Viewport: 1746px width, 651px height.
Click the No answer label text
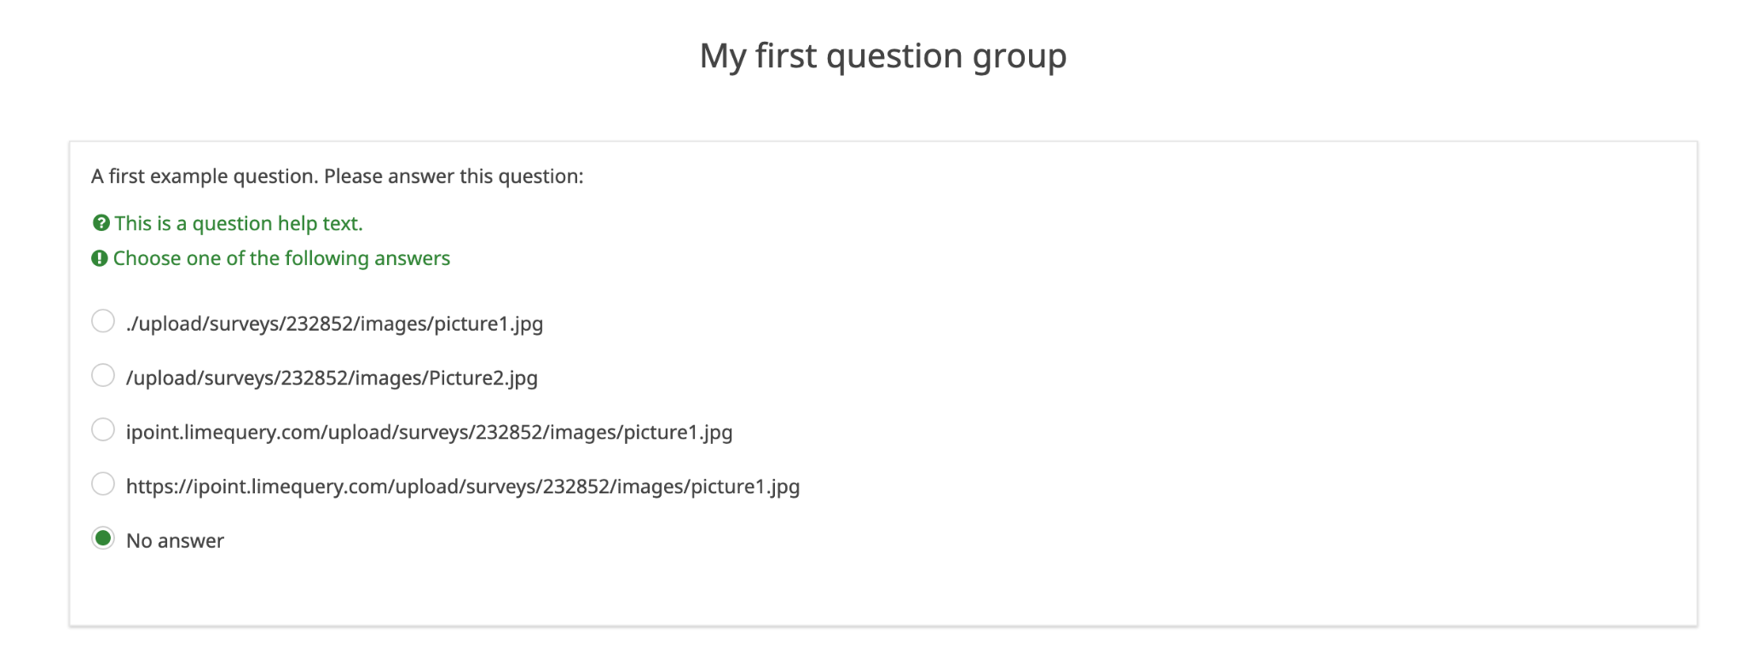click(x=175, y=541)
